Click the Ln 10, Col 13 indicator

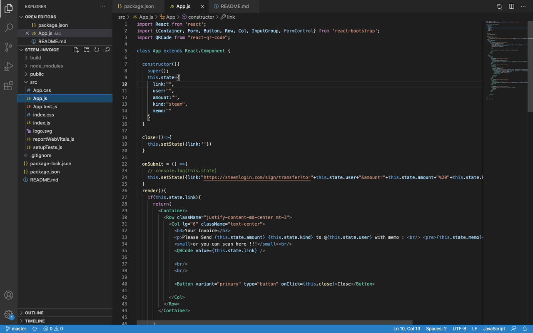pos(407,329)
